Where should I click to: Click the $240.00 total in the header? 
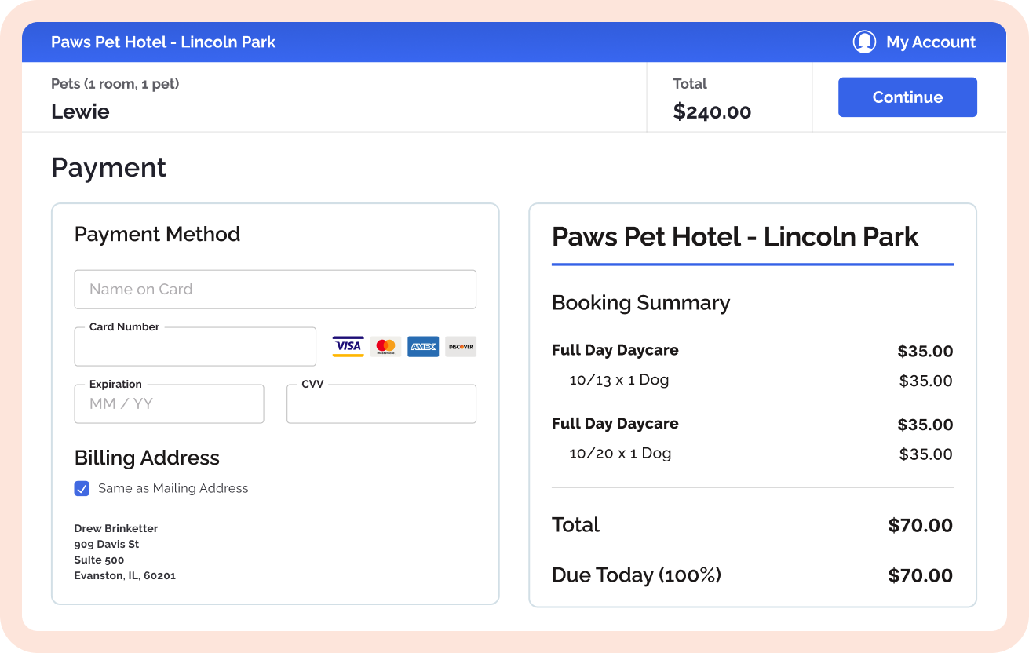pyautogui.click(x=713, y=112)
